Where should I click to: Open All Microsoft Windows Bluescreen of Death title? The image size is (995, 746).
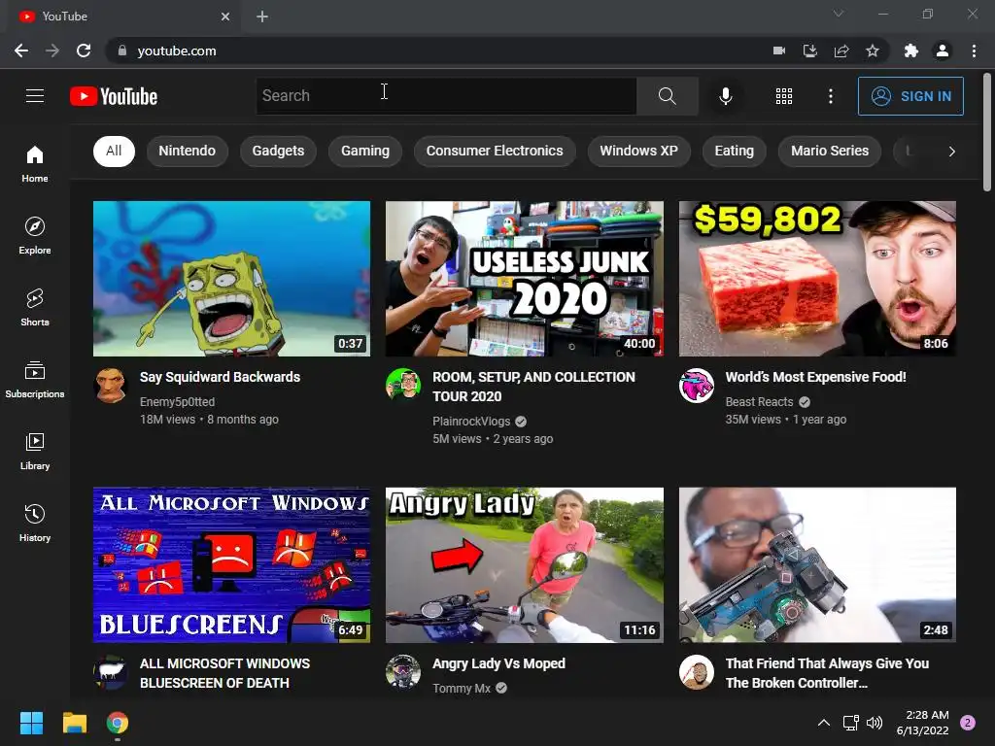tap(224, 673)
